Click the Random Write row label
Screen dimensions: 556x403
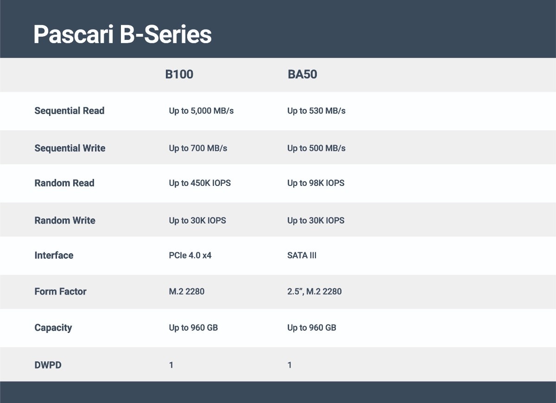[x=65, y=221]
